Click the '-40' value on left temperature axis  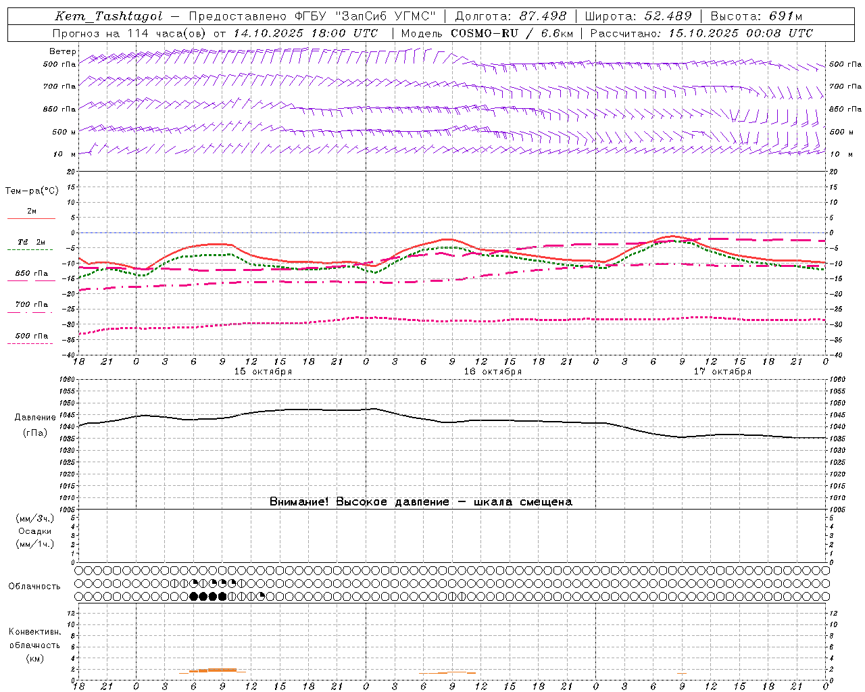70,355
